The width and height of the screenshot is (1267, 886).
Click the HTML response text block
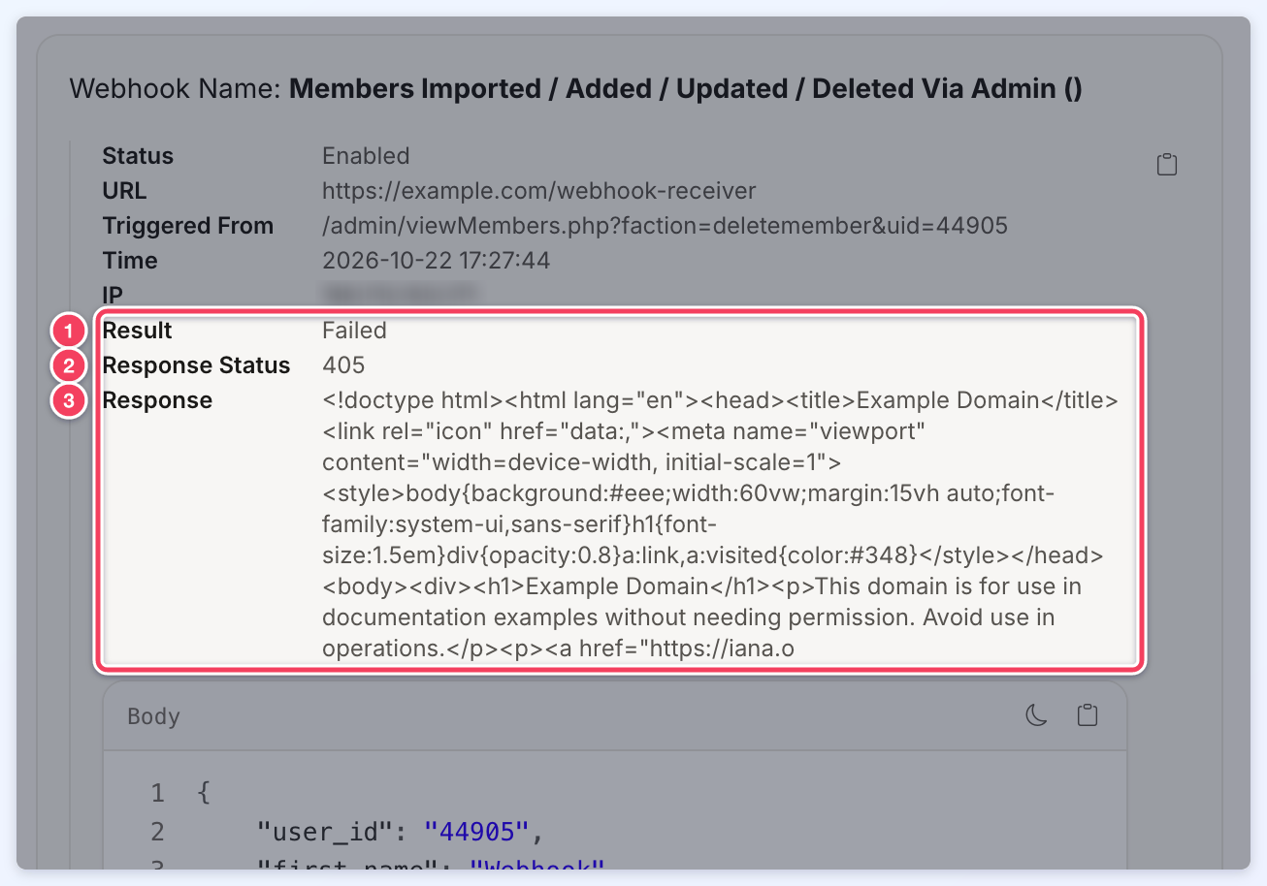click(720, 524)
